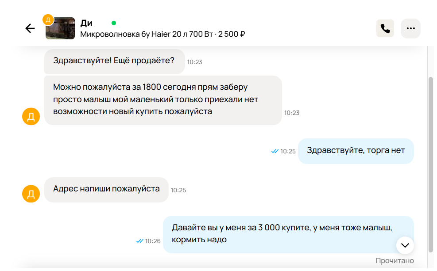Image resolution: width=437 pixels, height=271 pixels.
Task: Click the double checkmark next to 10:26
Action: [140, 241]
